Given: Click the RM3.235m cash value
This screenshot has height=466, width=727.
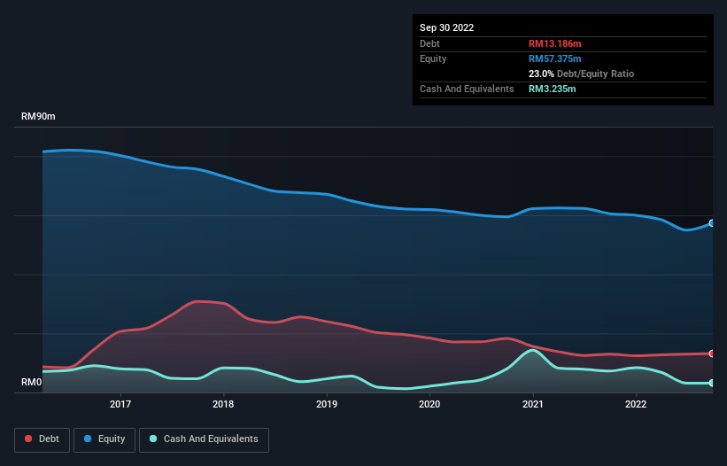Looking at the screenshot, I should click(x=553, y=89).
